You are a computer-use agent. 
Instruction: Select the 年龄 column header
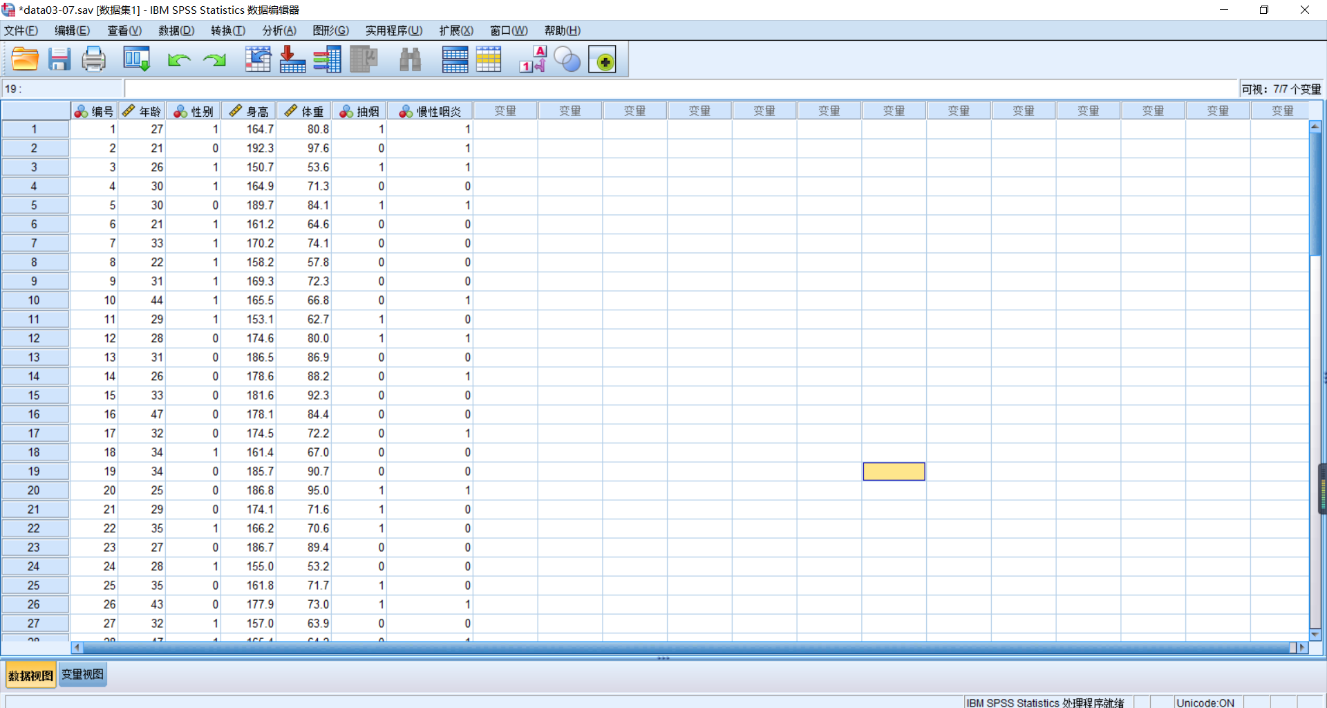[142, 111]
